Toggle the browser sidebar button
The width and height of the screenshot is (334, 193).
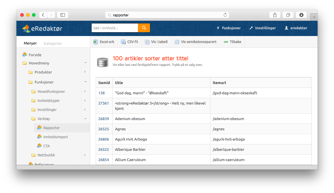click(x=63, y=15)
